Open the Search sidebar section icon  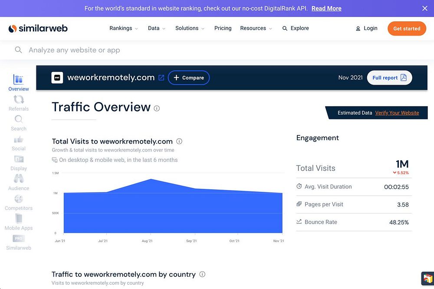[19, 119]
